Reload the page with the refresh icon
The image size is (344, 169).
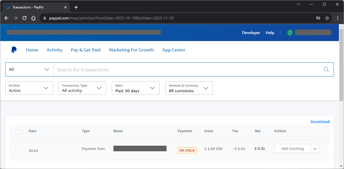pos(24,18)
